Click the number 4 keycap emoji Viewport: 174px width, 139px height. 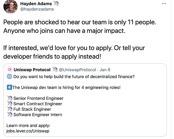(9, 88)
